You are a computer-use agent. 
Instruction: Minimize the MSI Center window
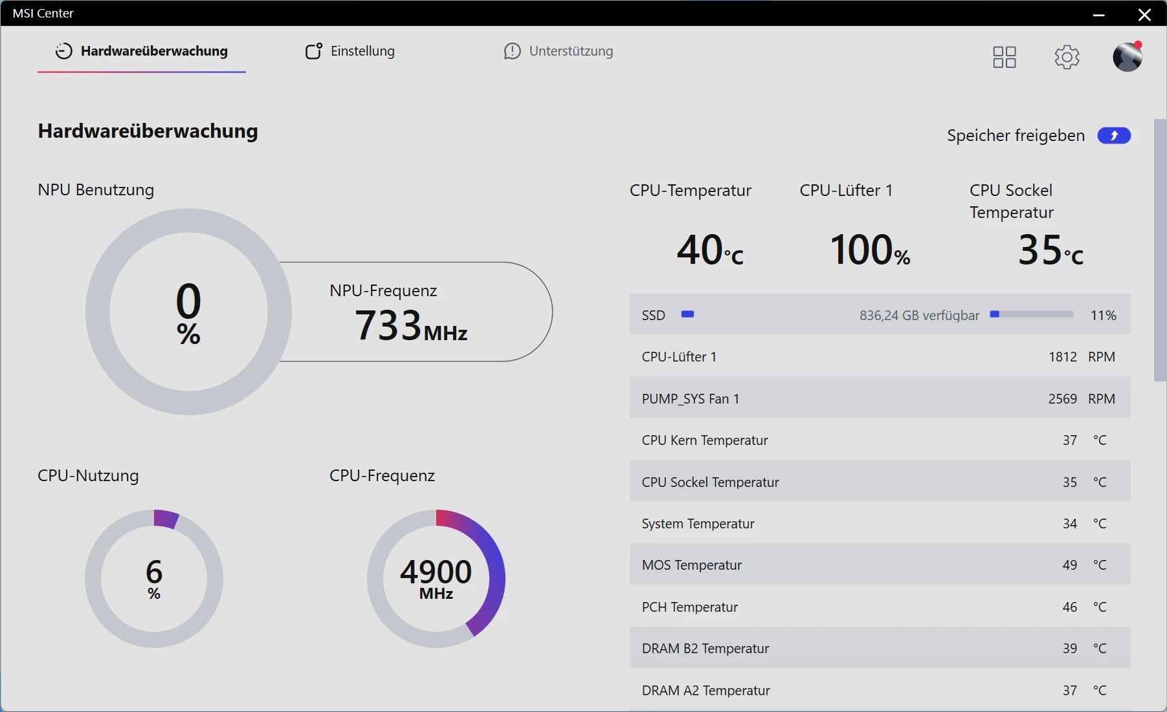pyautogui.click(x=1098, y=14)
